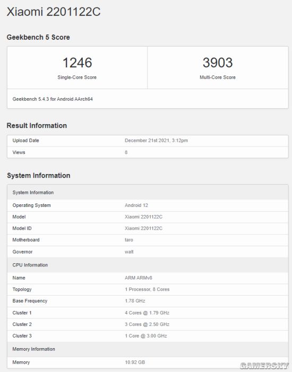Click the Motherboard value taro

tap(129, 240)
